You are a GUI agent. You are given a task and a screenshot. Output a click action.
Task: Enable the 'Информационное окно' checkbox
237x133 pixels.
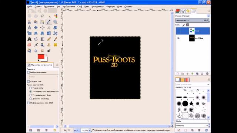point(29,103)
